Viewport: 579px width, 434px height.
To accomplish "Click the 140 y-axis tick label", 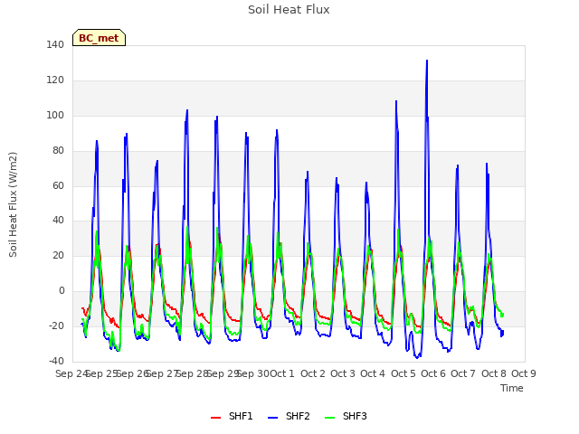I will (x=55, y=44).
